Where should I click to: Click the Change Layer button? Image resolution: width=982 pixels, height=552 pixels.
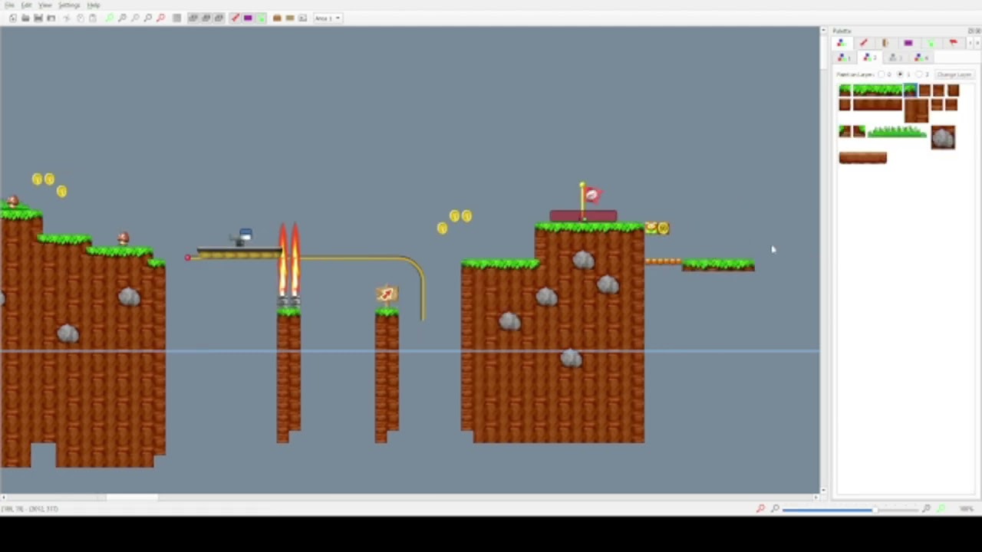coord(954,74)
